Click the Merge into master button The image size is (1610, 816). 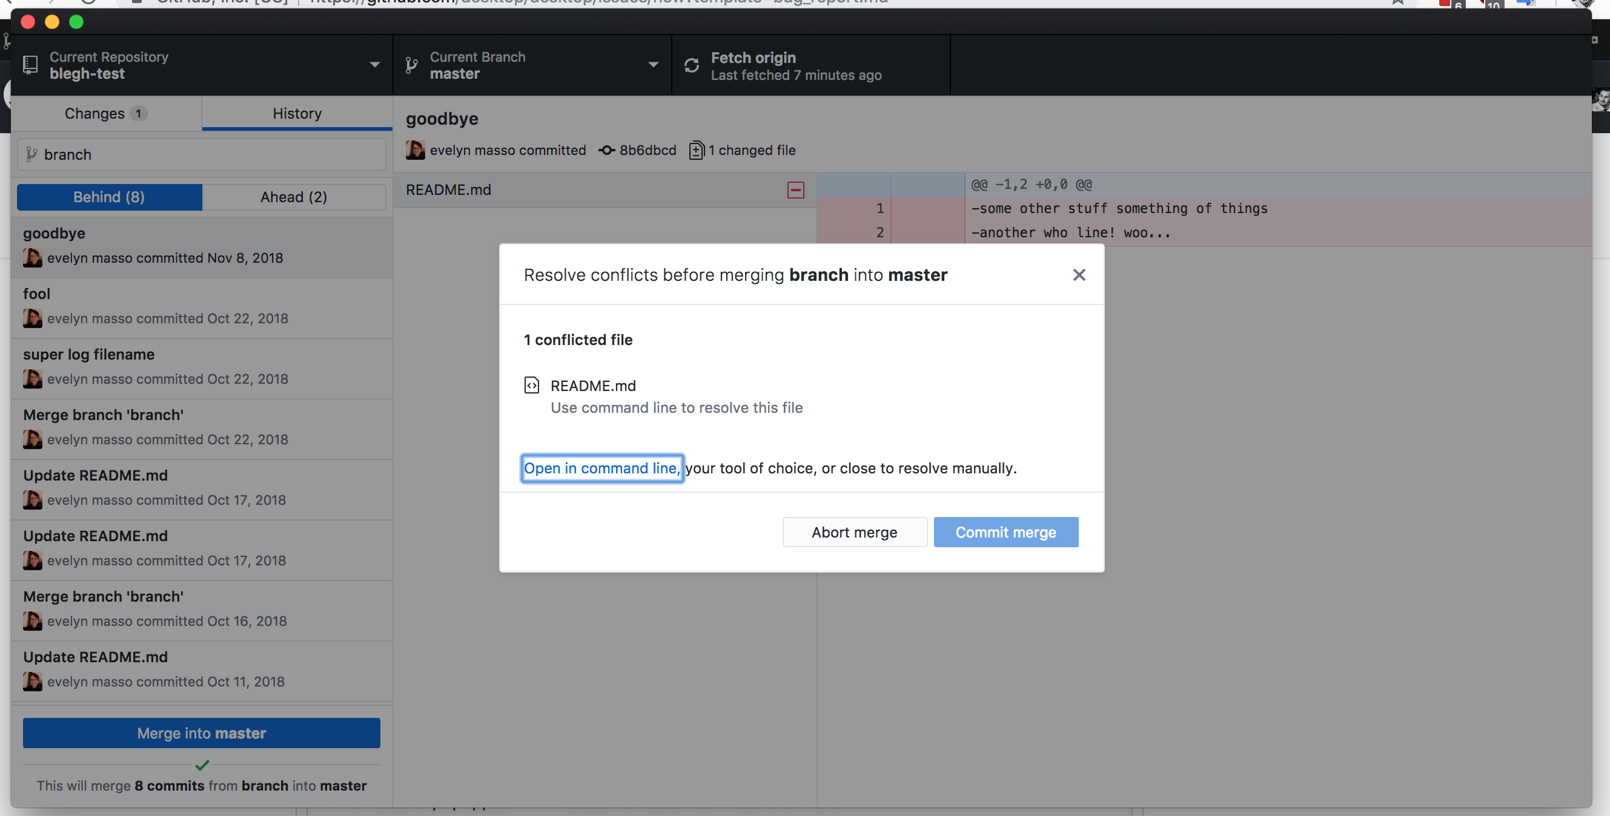(x=201, y=733)
